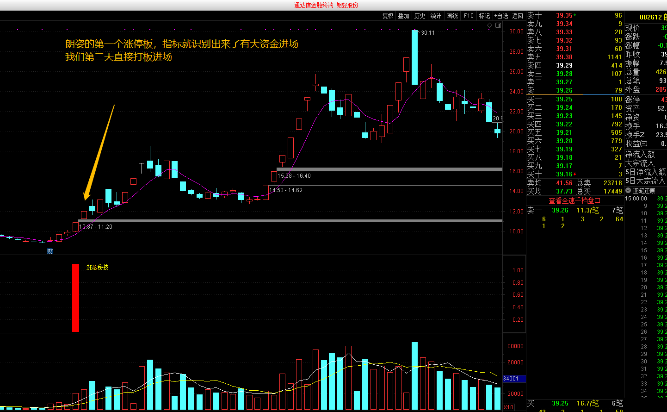Add stock using +自选 button
667x412 pixels.
click(x=501, y=16)
